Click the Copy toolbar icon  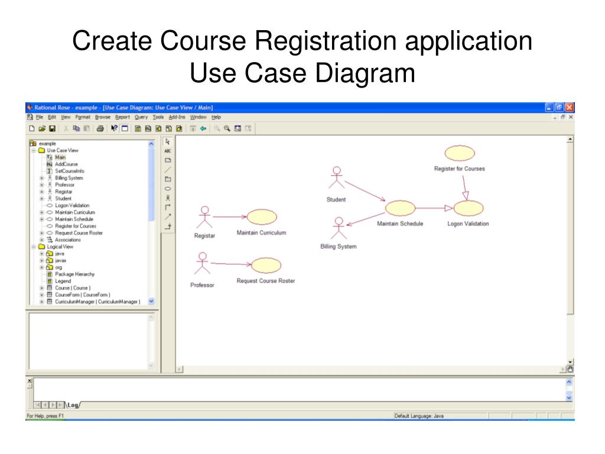pyautogui.click(x=76, y=128)
